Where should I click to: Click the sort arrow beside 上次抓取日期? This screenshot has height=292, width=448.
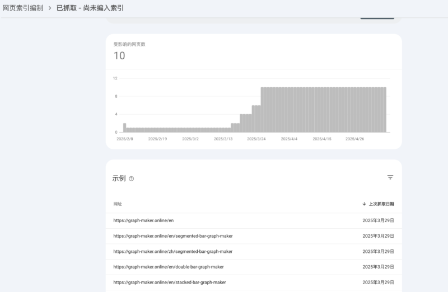[x=365, y=204]
